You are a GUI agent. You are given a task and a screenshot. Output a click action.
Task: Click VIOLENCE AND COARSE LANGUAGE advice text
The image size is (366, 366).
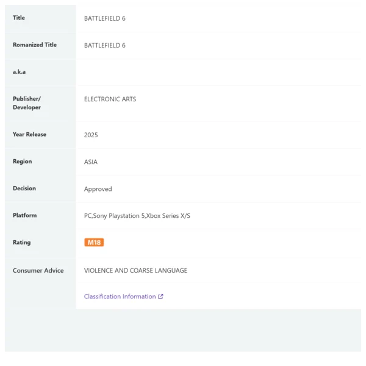click(x=135, y=270)
